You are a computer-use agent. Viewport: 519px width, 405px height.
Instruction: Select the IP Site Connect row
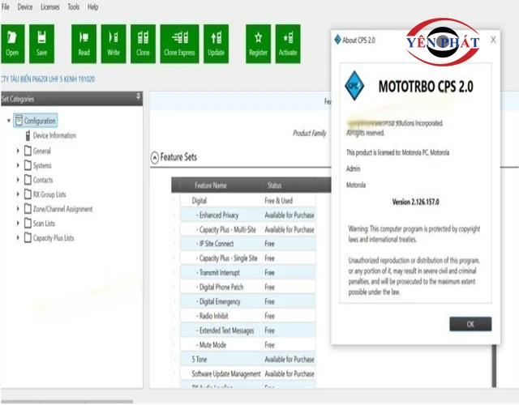[x=247, y=244]
